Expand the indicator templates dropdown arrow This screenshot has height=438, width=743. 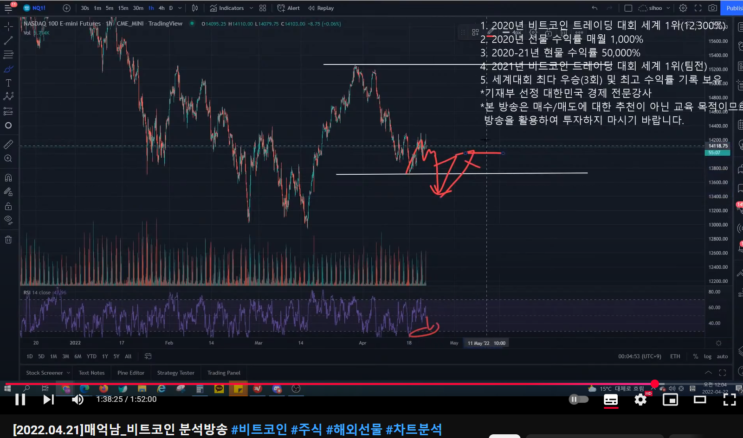[x=251, y=8]
